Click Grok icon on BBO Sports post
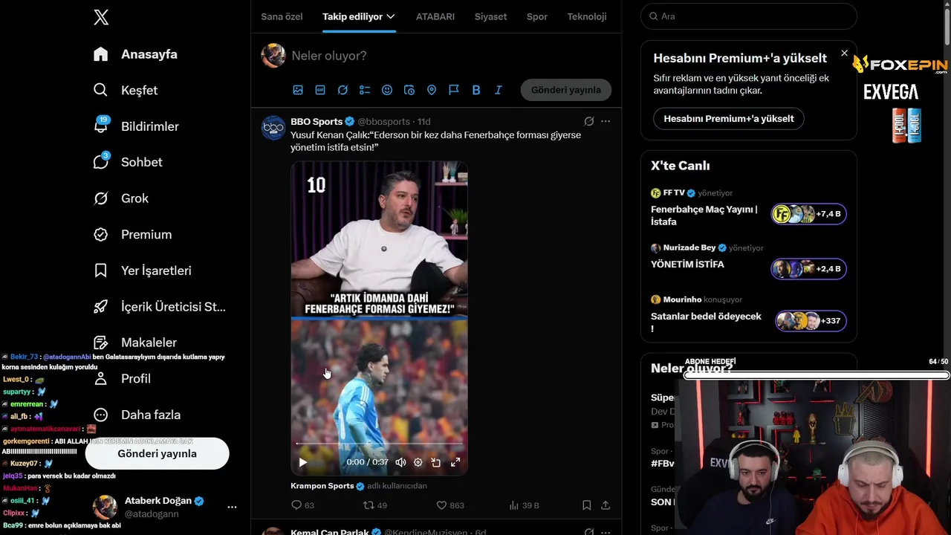This screenshot has height=535, width=951. tap(588, 121)
